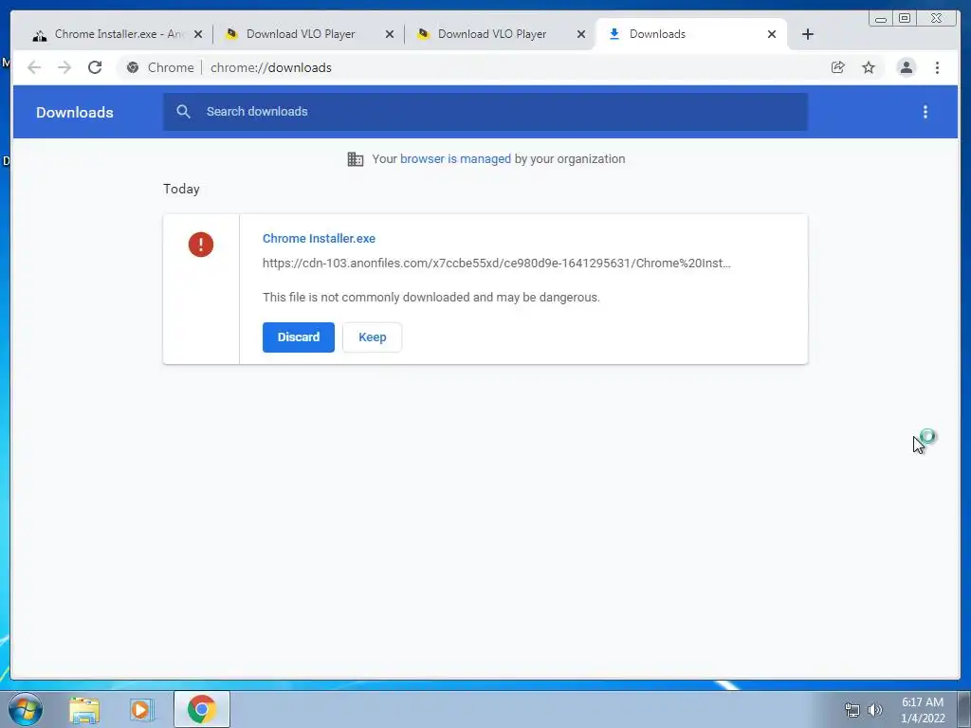Click the browser forward arrow
Image resolution: width=971 pixels, height=728 pixels.
[x=64, y=67]
